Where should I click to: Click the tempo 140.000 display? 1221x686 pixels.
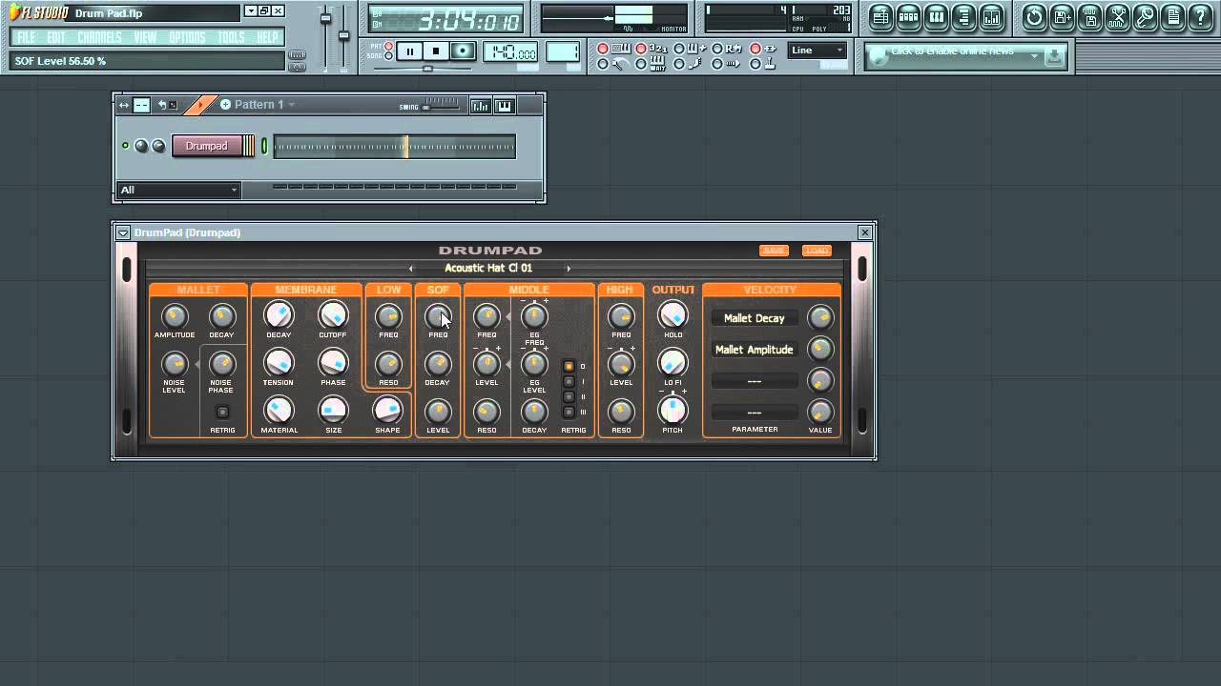pyautogui.click(x=510, y=52)
